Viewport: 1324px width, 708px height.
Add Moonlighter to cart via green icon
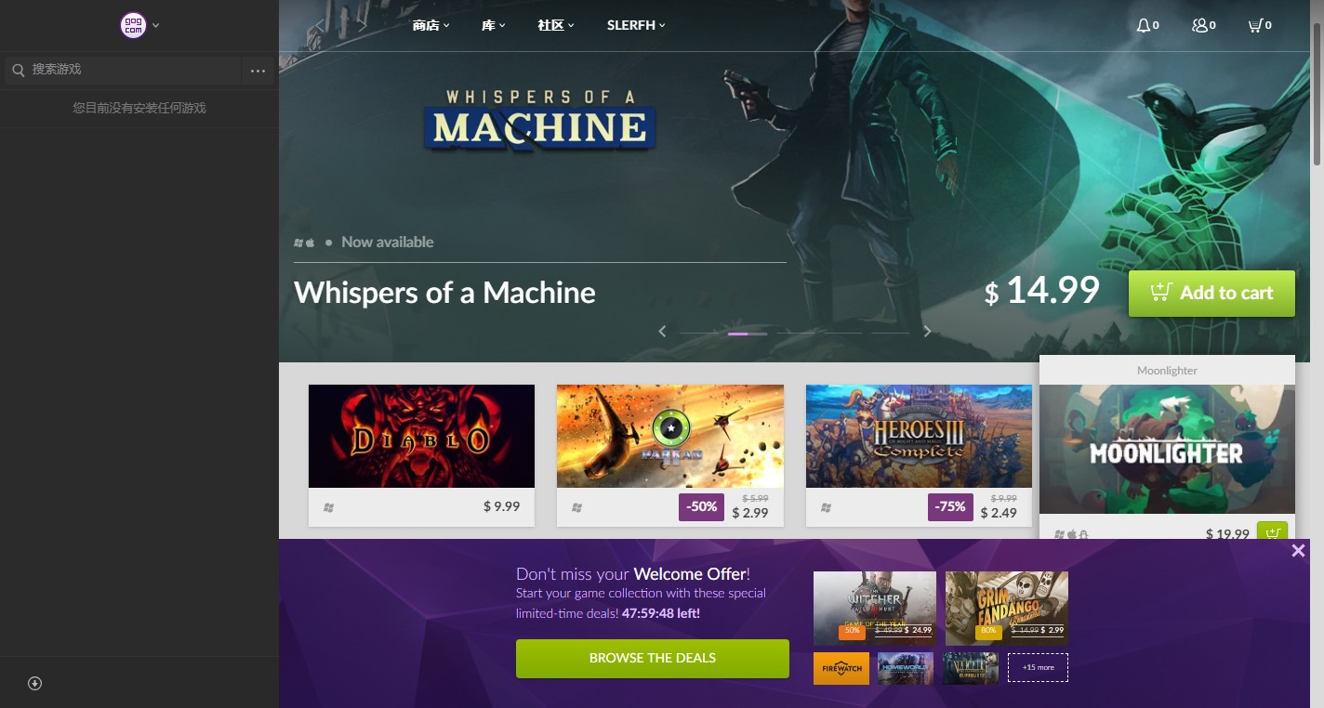coord(1273,532)
